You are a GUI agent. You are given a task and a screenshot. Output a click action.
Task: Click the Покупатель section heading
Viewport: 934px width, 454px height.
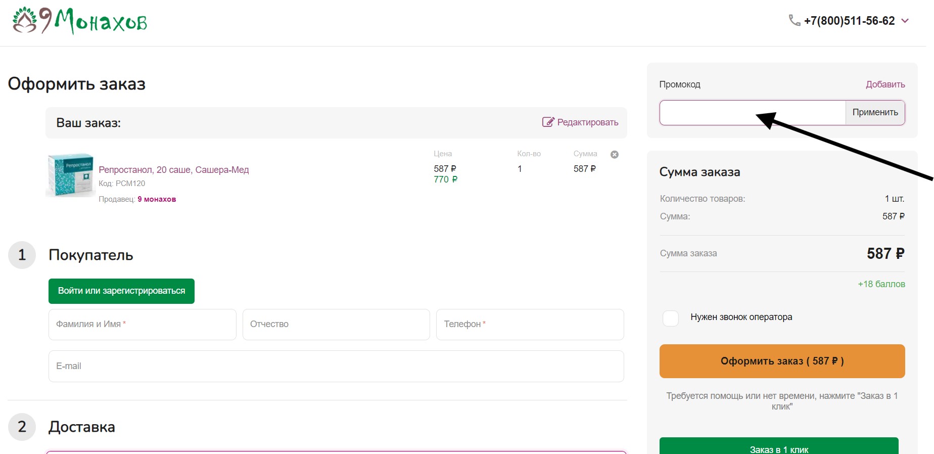point(91,255)
